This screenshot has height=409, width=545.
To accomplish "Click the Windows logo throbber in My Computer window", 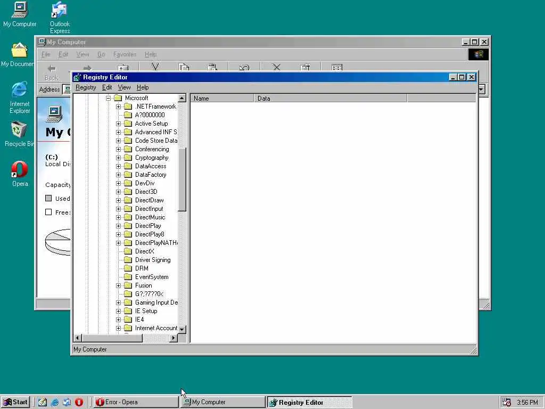I will (x=478, y=54).
